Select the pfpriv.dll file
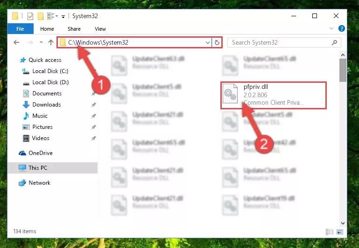The height and width of the screenshot is (248, 359). (274, 95)
